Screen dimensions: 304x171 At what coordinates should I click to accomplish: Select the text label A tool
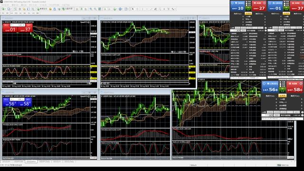(x=164, y=9)
